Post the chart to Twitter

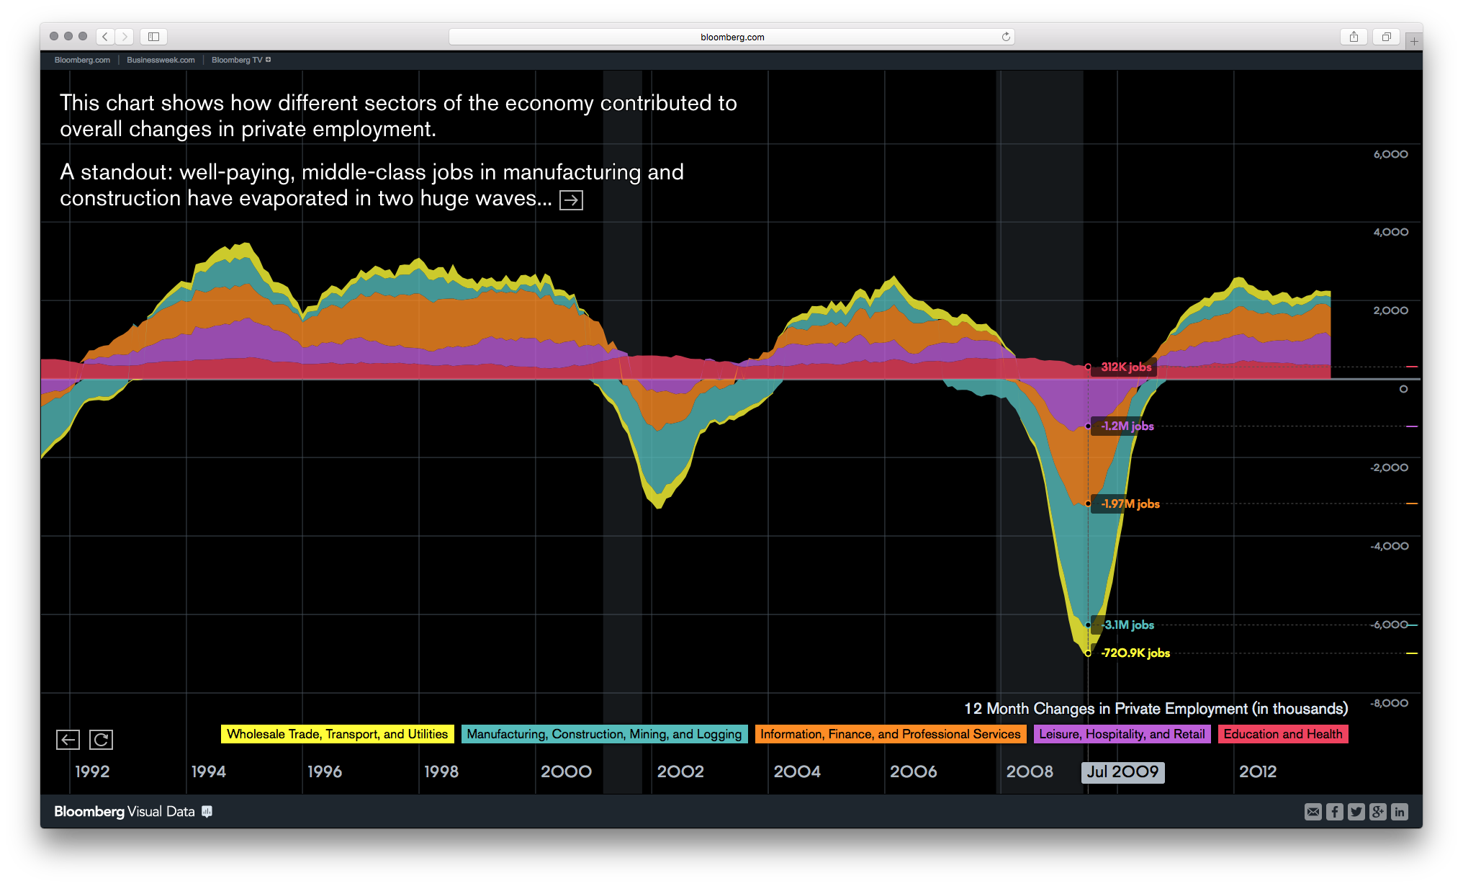pos(1356,812)
